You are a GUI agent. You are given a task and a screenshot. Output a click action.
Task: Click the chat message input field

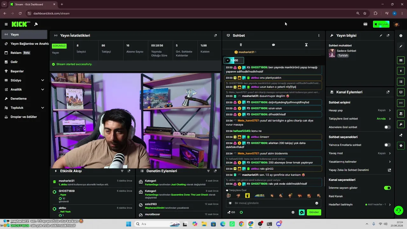click(273, 203)
